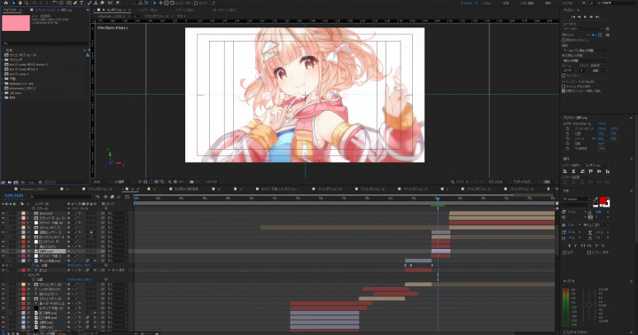The width and height of the screenshot is (638, 335).
Task: Click the Play button in Preview panel
Action: [x=585, y=17]
